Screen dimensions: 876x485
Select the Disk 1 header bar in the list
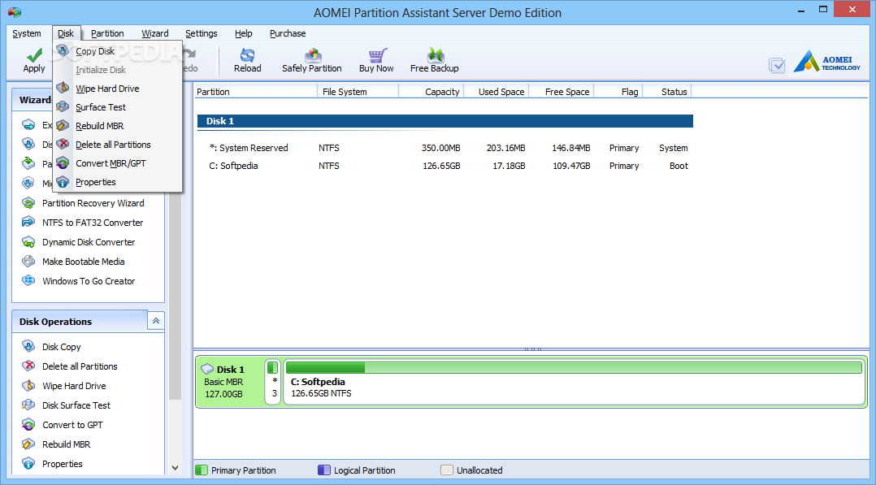coord(445,121)
